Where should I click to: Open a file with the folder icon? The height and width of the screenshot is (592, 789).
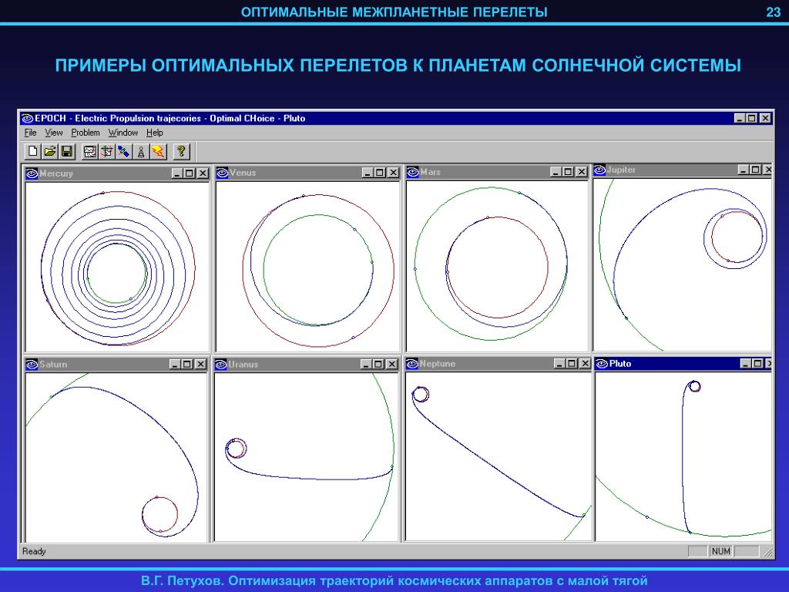point(50,151)
